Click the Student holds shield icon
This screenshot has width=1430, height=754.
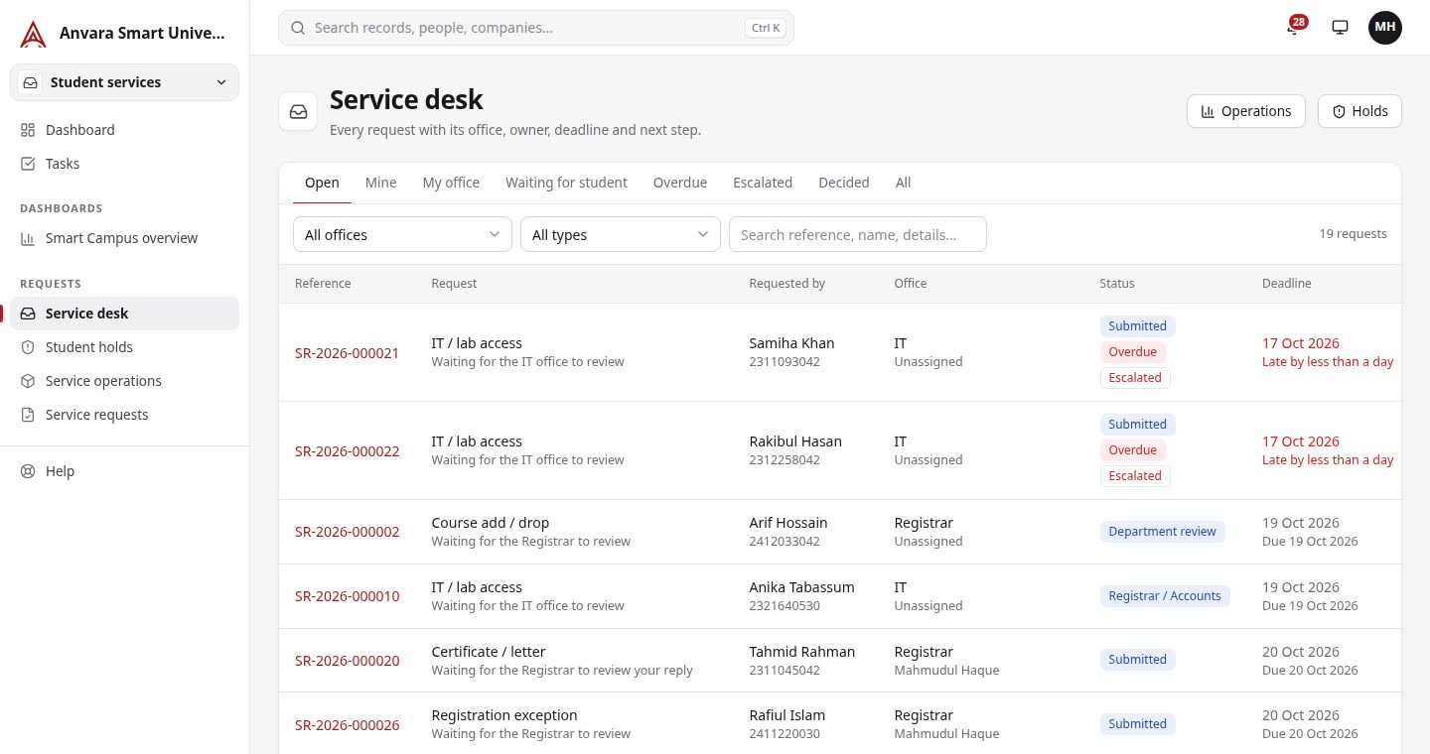tap(28, 347)
